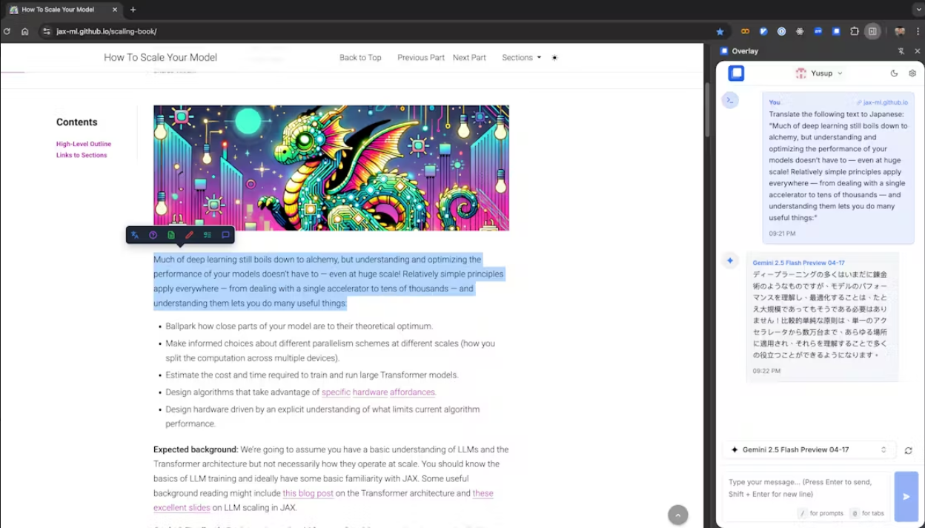Click the teal checklist icon in selection toolbar
This screenshot has height=528, width=925.
tap(208, 235)
